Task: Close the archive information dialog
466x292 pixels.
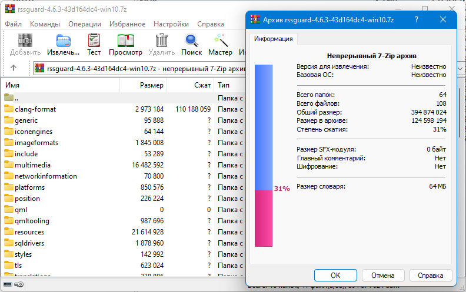Action: pyautogui.click(x=443, y=20)
